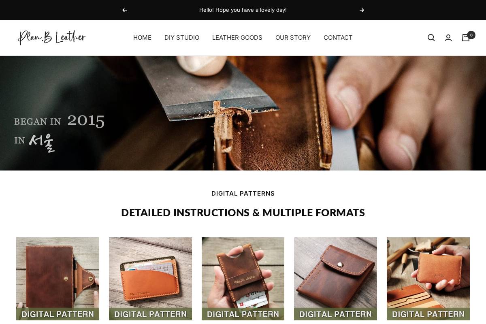Screen dimensions: 486x324
Task: Click the cart item count badge
Action: click(471, 35)
